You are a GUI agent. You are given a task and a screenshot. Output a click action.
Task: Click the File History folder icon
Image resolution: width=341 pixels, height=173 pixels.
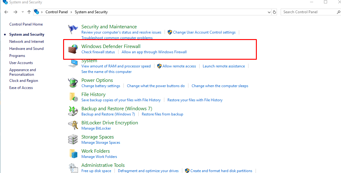(x=73, y=97)
